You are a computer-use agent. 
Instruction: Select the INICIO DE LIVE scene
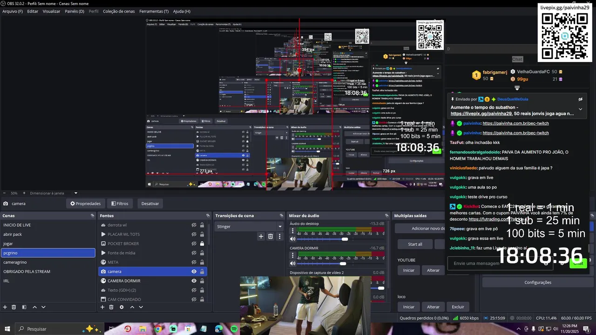pyautogui.click(x=48, y=225)
